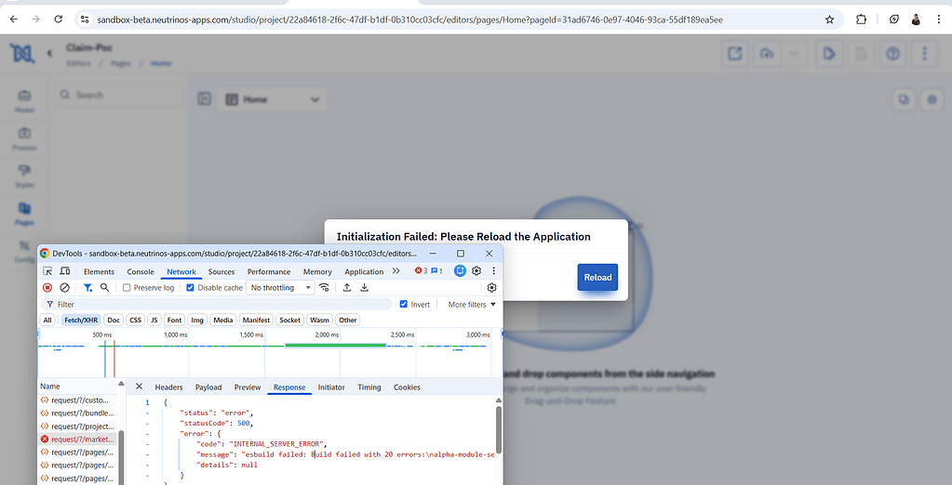952x485 pixels.
Task: Go back using the studio chevron
Action: pos(49,53)
